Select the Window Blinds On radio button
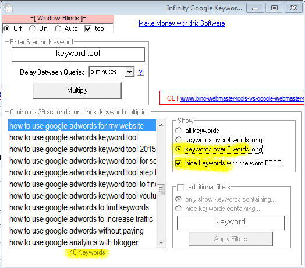Viewport: 305px width, 268px height. pos(32,29)
